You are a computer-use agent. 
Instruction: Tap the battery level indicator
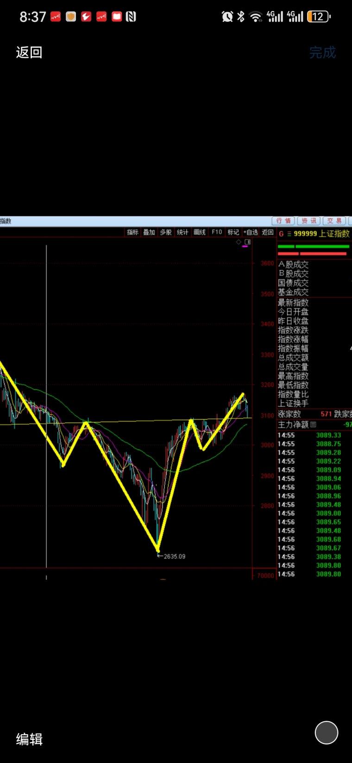(x=319, y=17)
